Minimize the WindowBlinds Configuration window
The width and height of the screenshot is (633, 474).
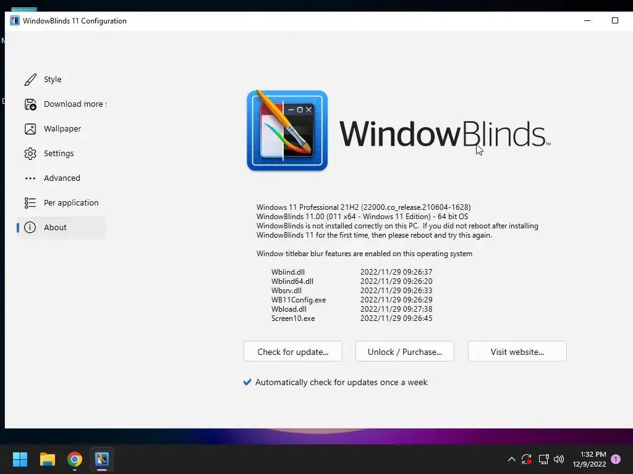point(587,20)
